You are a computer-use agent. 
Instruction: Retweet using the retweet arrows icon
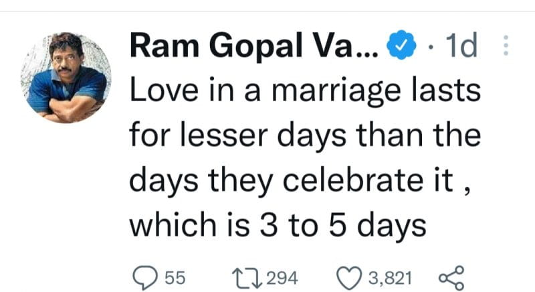coord(247,278)
